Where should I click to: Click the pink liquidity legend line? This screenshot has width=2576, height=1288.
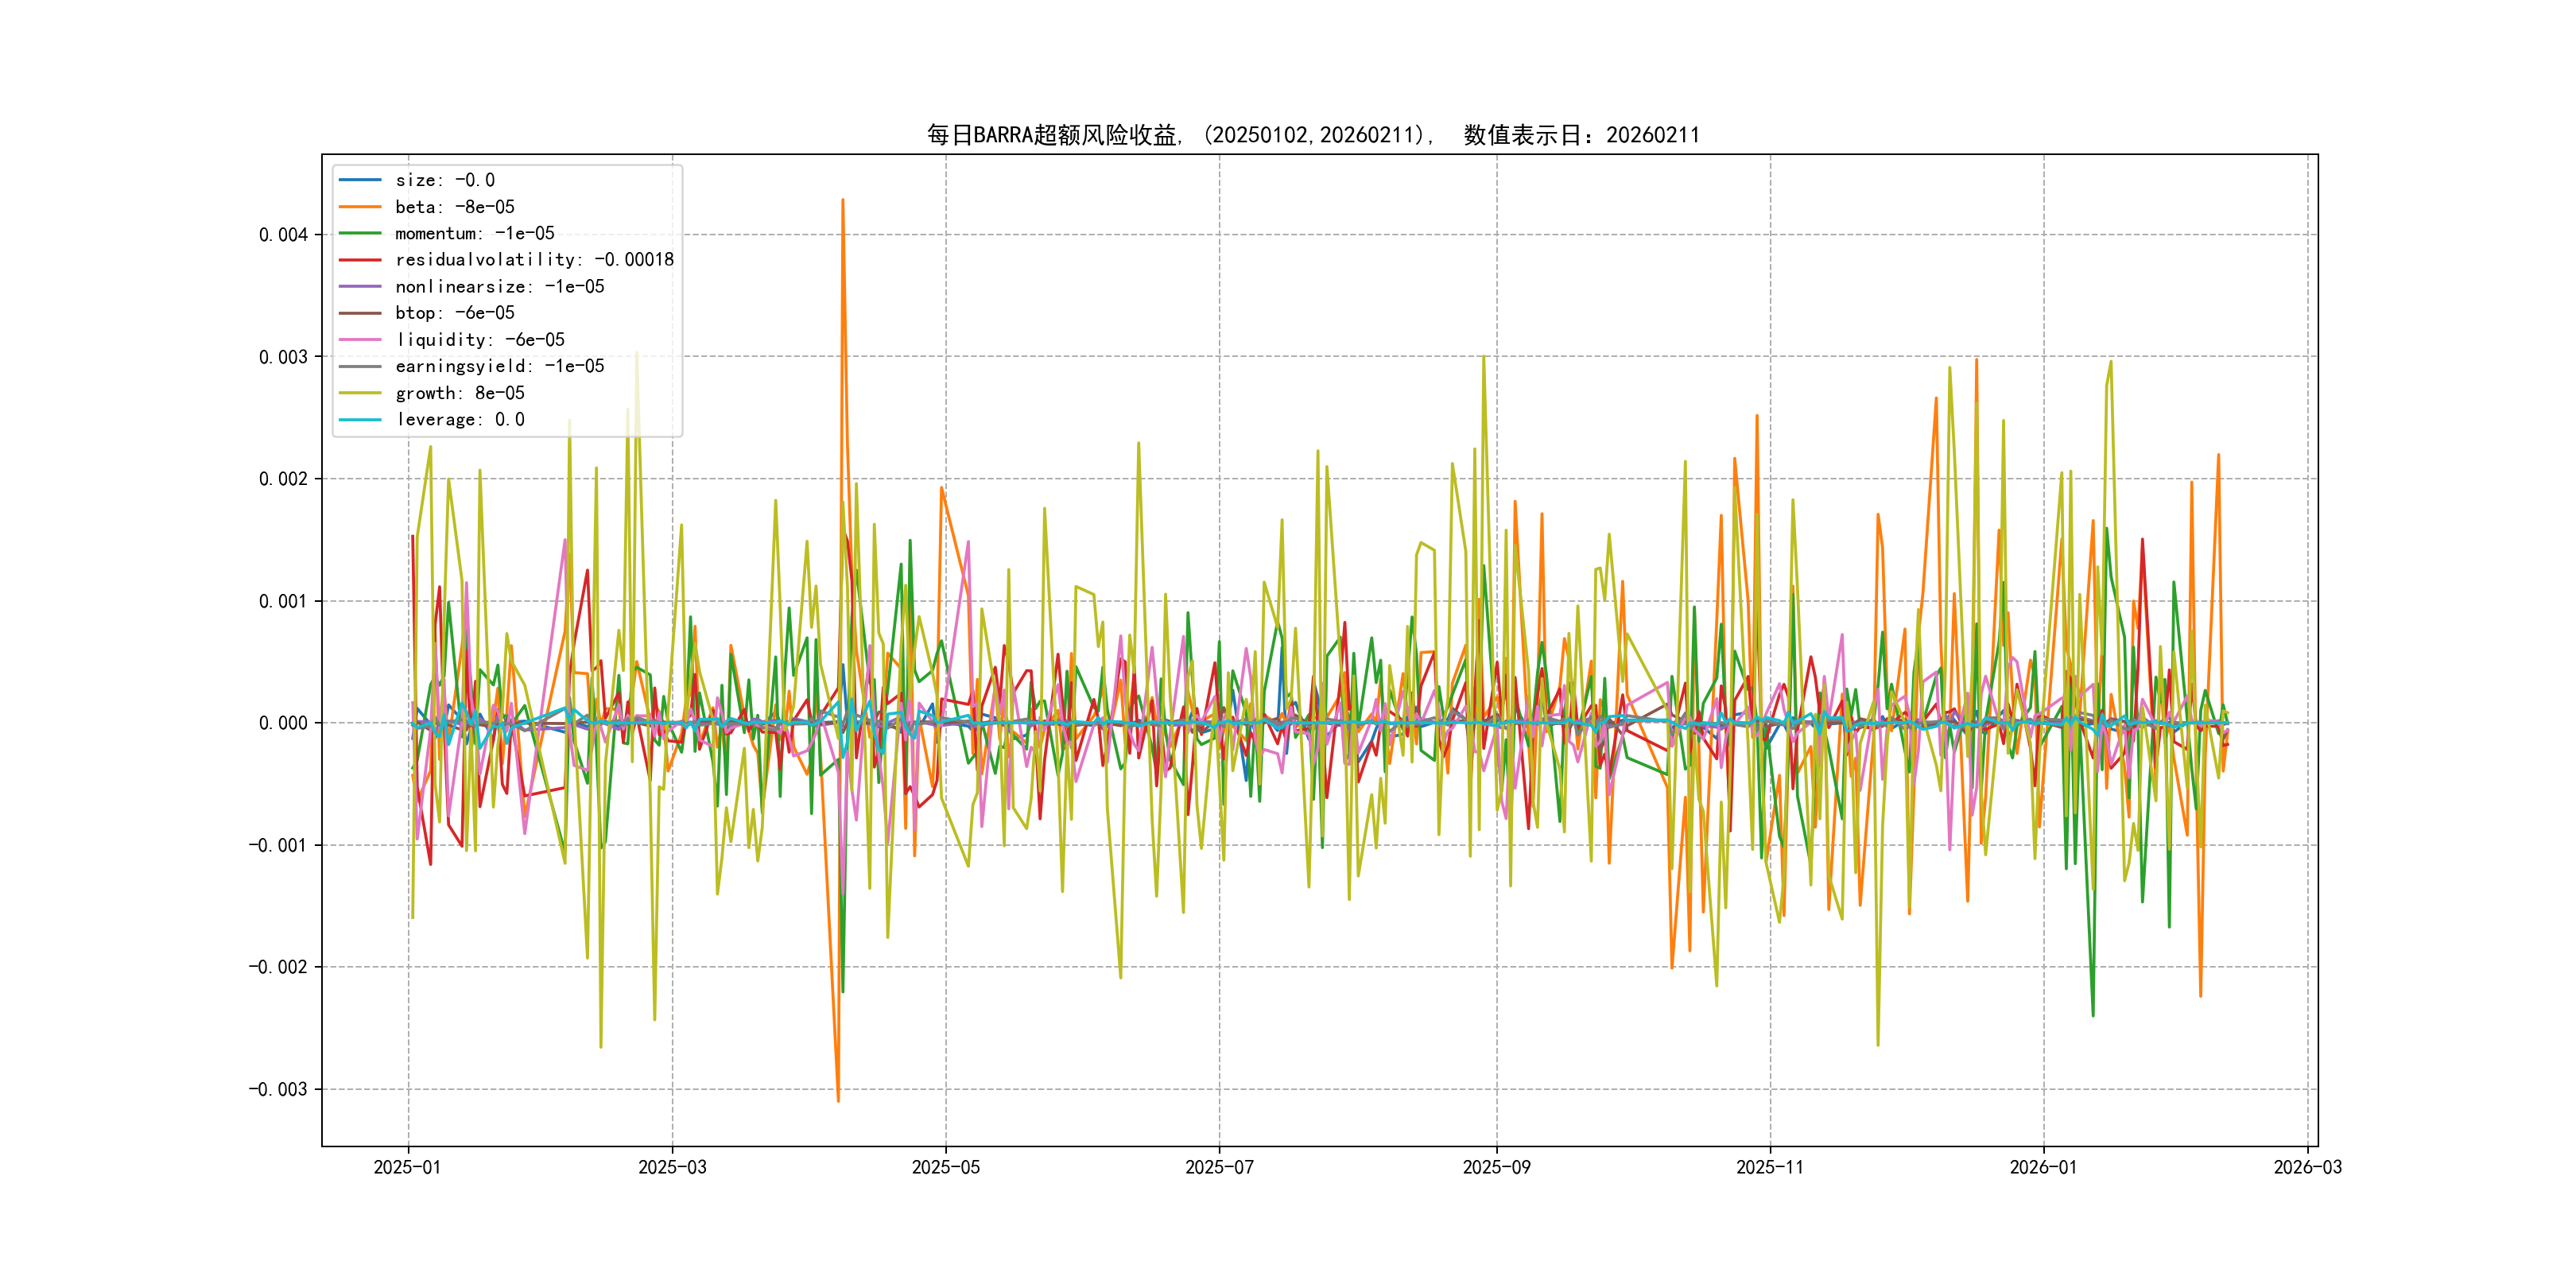click(x=360, y=340)
